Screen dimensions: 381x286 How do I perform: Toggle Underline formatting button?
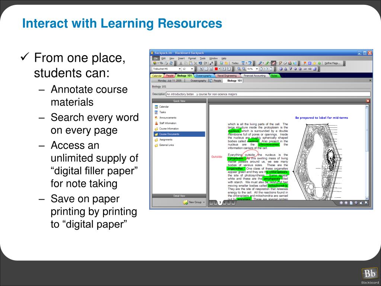click(x=211, y=69)
